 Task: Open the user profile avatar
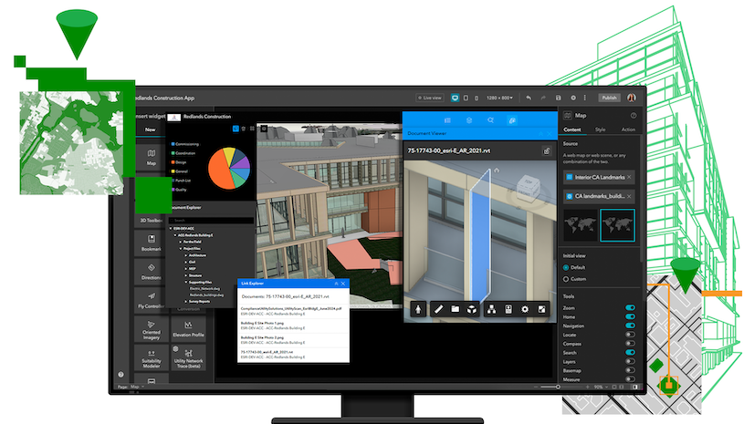point(632,98)
